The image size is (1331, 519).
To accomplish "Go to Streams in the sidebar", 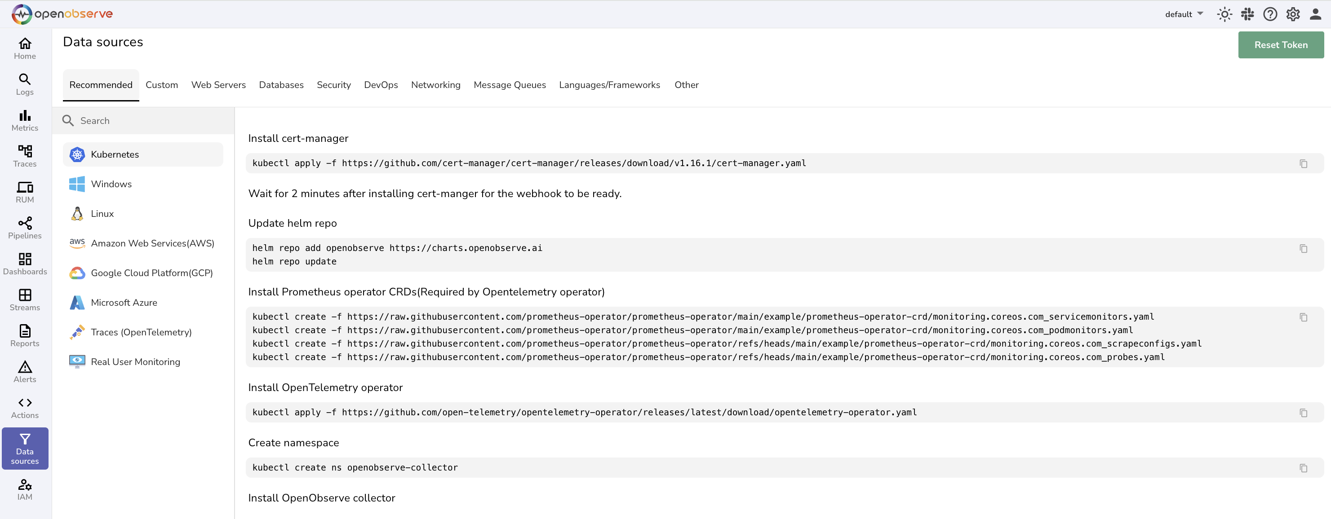I will [x=25, y=299].
